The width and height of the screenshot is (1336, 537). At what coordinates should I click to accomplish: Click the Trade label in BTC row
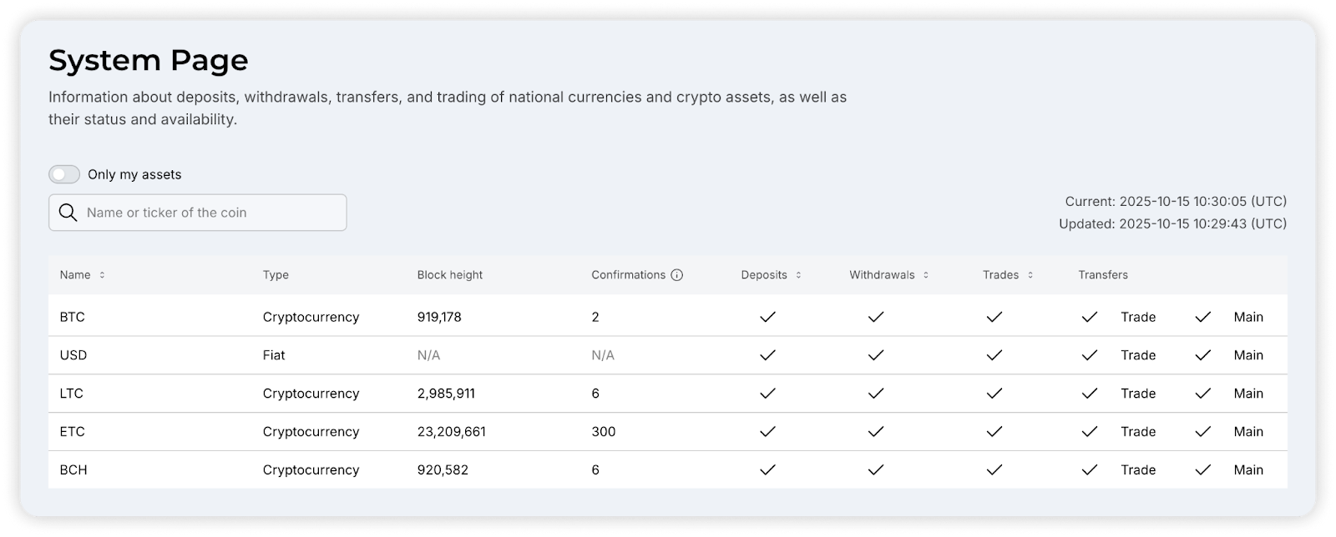coord(1138,317)
